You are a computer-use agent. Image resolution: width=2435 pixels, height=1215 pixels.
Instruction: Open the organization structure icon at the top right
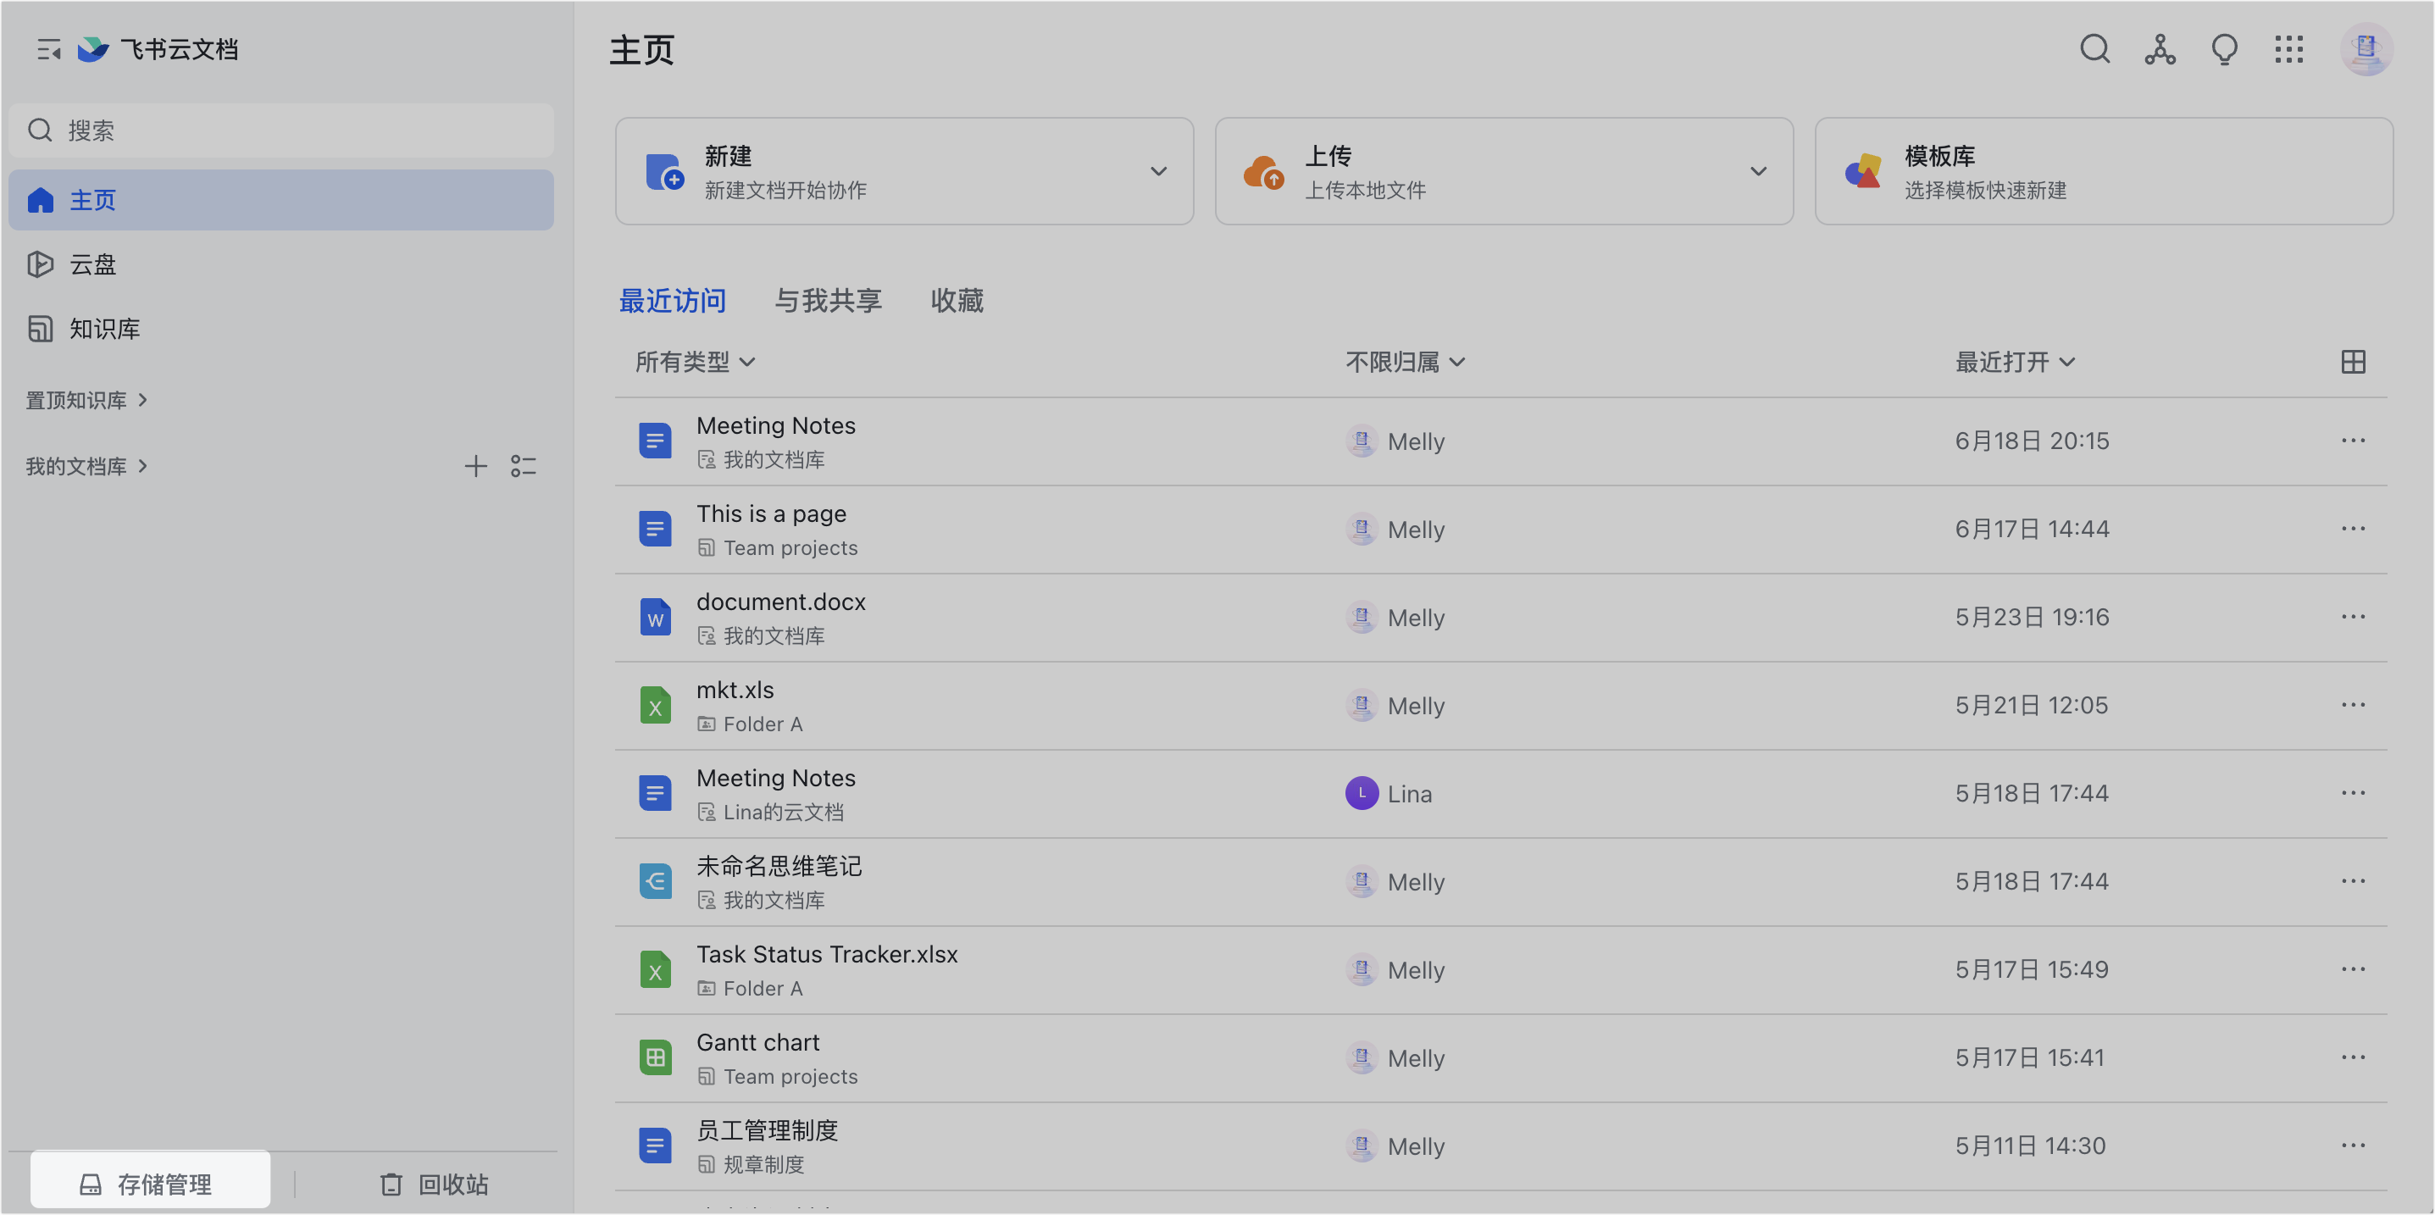point(2159,49)
